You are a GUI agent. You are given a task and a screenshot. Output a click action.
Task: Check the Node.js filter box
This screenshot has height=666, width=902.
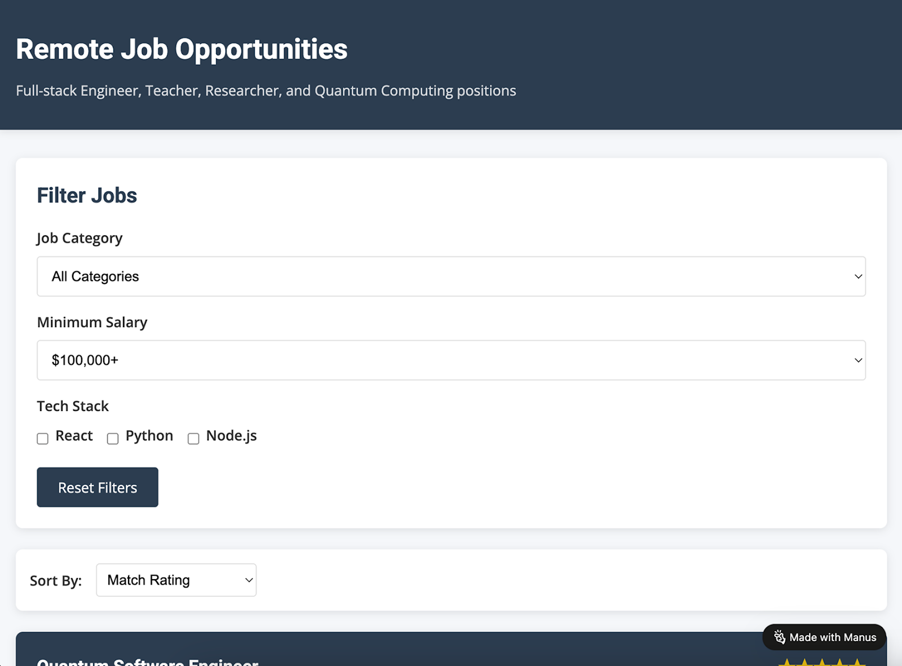(193, 439)
